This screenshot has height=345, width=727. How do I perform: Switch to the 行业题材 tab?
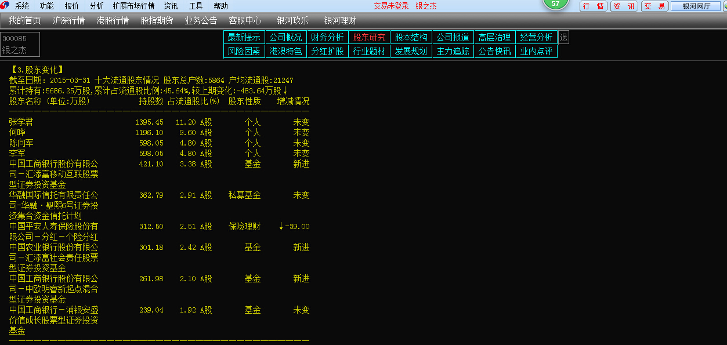(370, 51)
